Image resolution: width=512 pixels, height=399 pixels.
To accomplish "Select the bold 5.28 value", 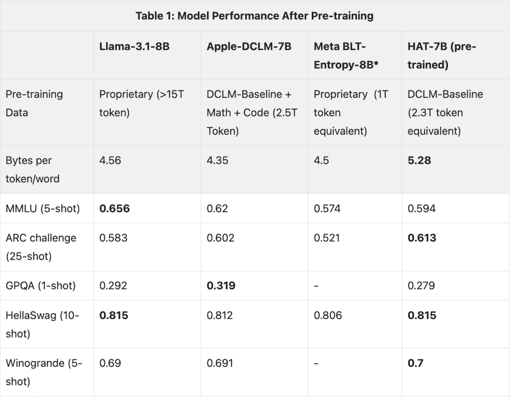I will (419, 160).
